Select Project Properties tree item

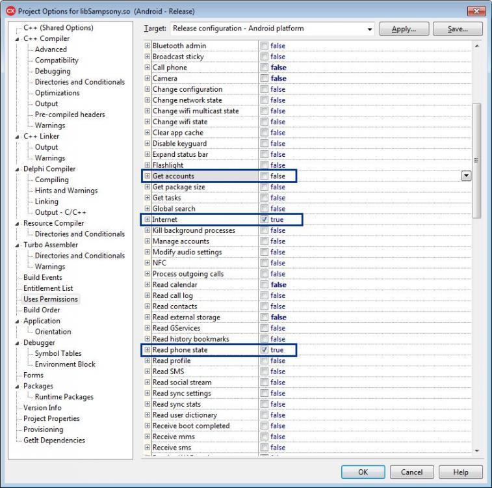coord(51,418)
